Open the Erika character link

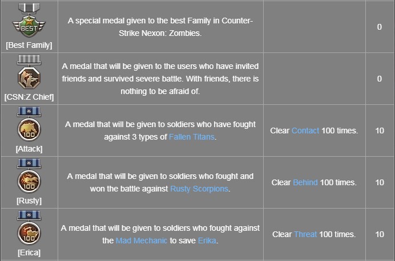coord(207,240)
